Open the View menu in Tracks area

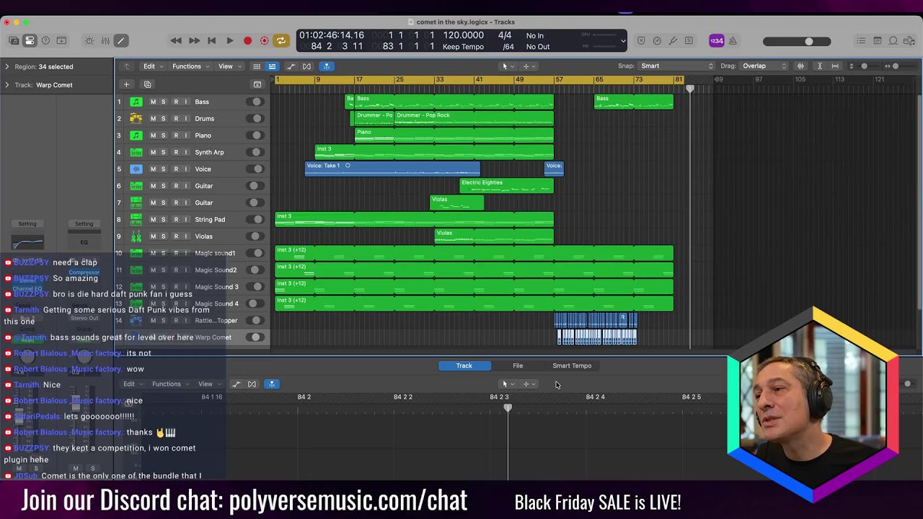coord(228,66)
